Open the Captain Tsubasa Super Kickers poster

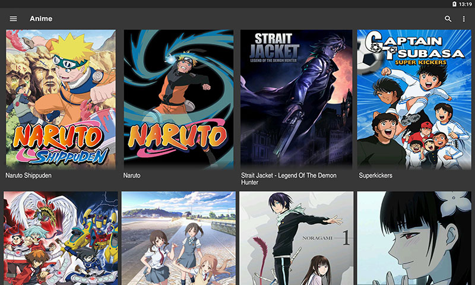[413, 99]
